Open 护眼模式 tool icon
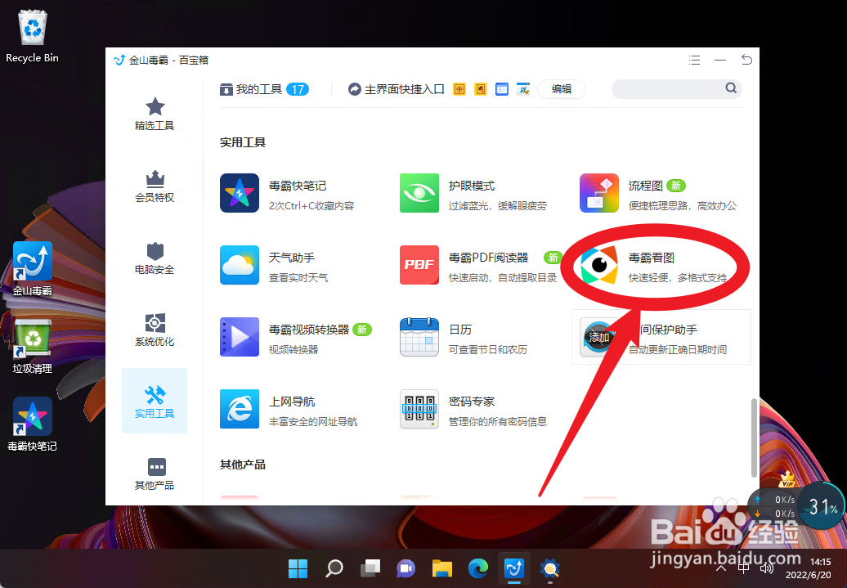The height and width of the screenshot is (588, 847). point(419,193)
